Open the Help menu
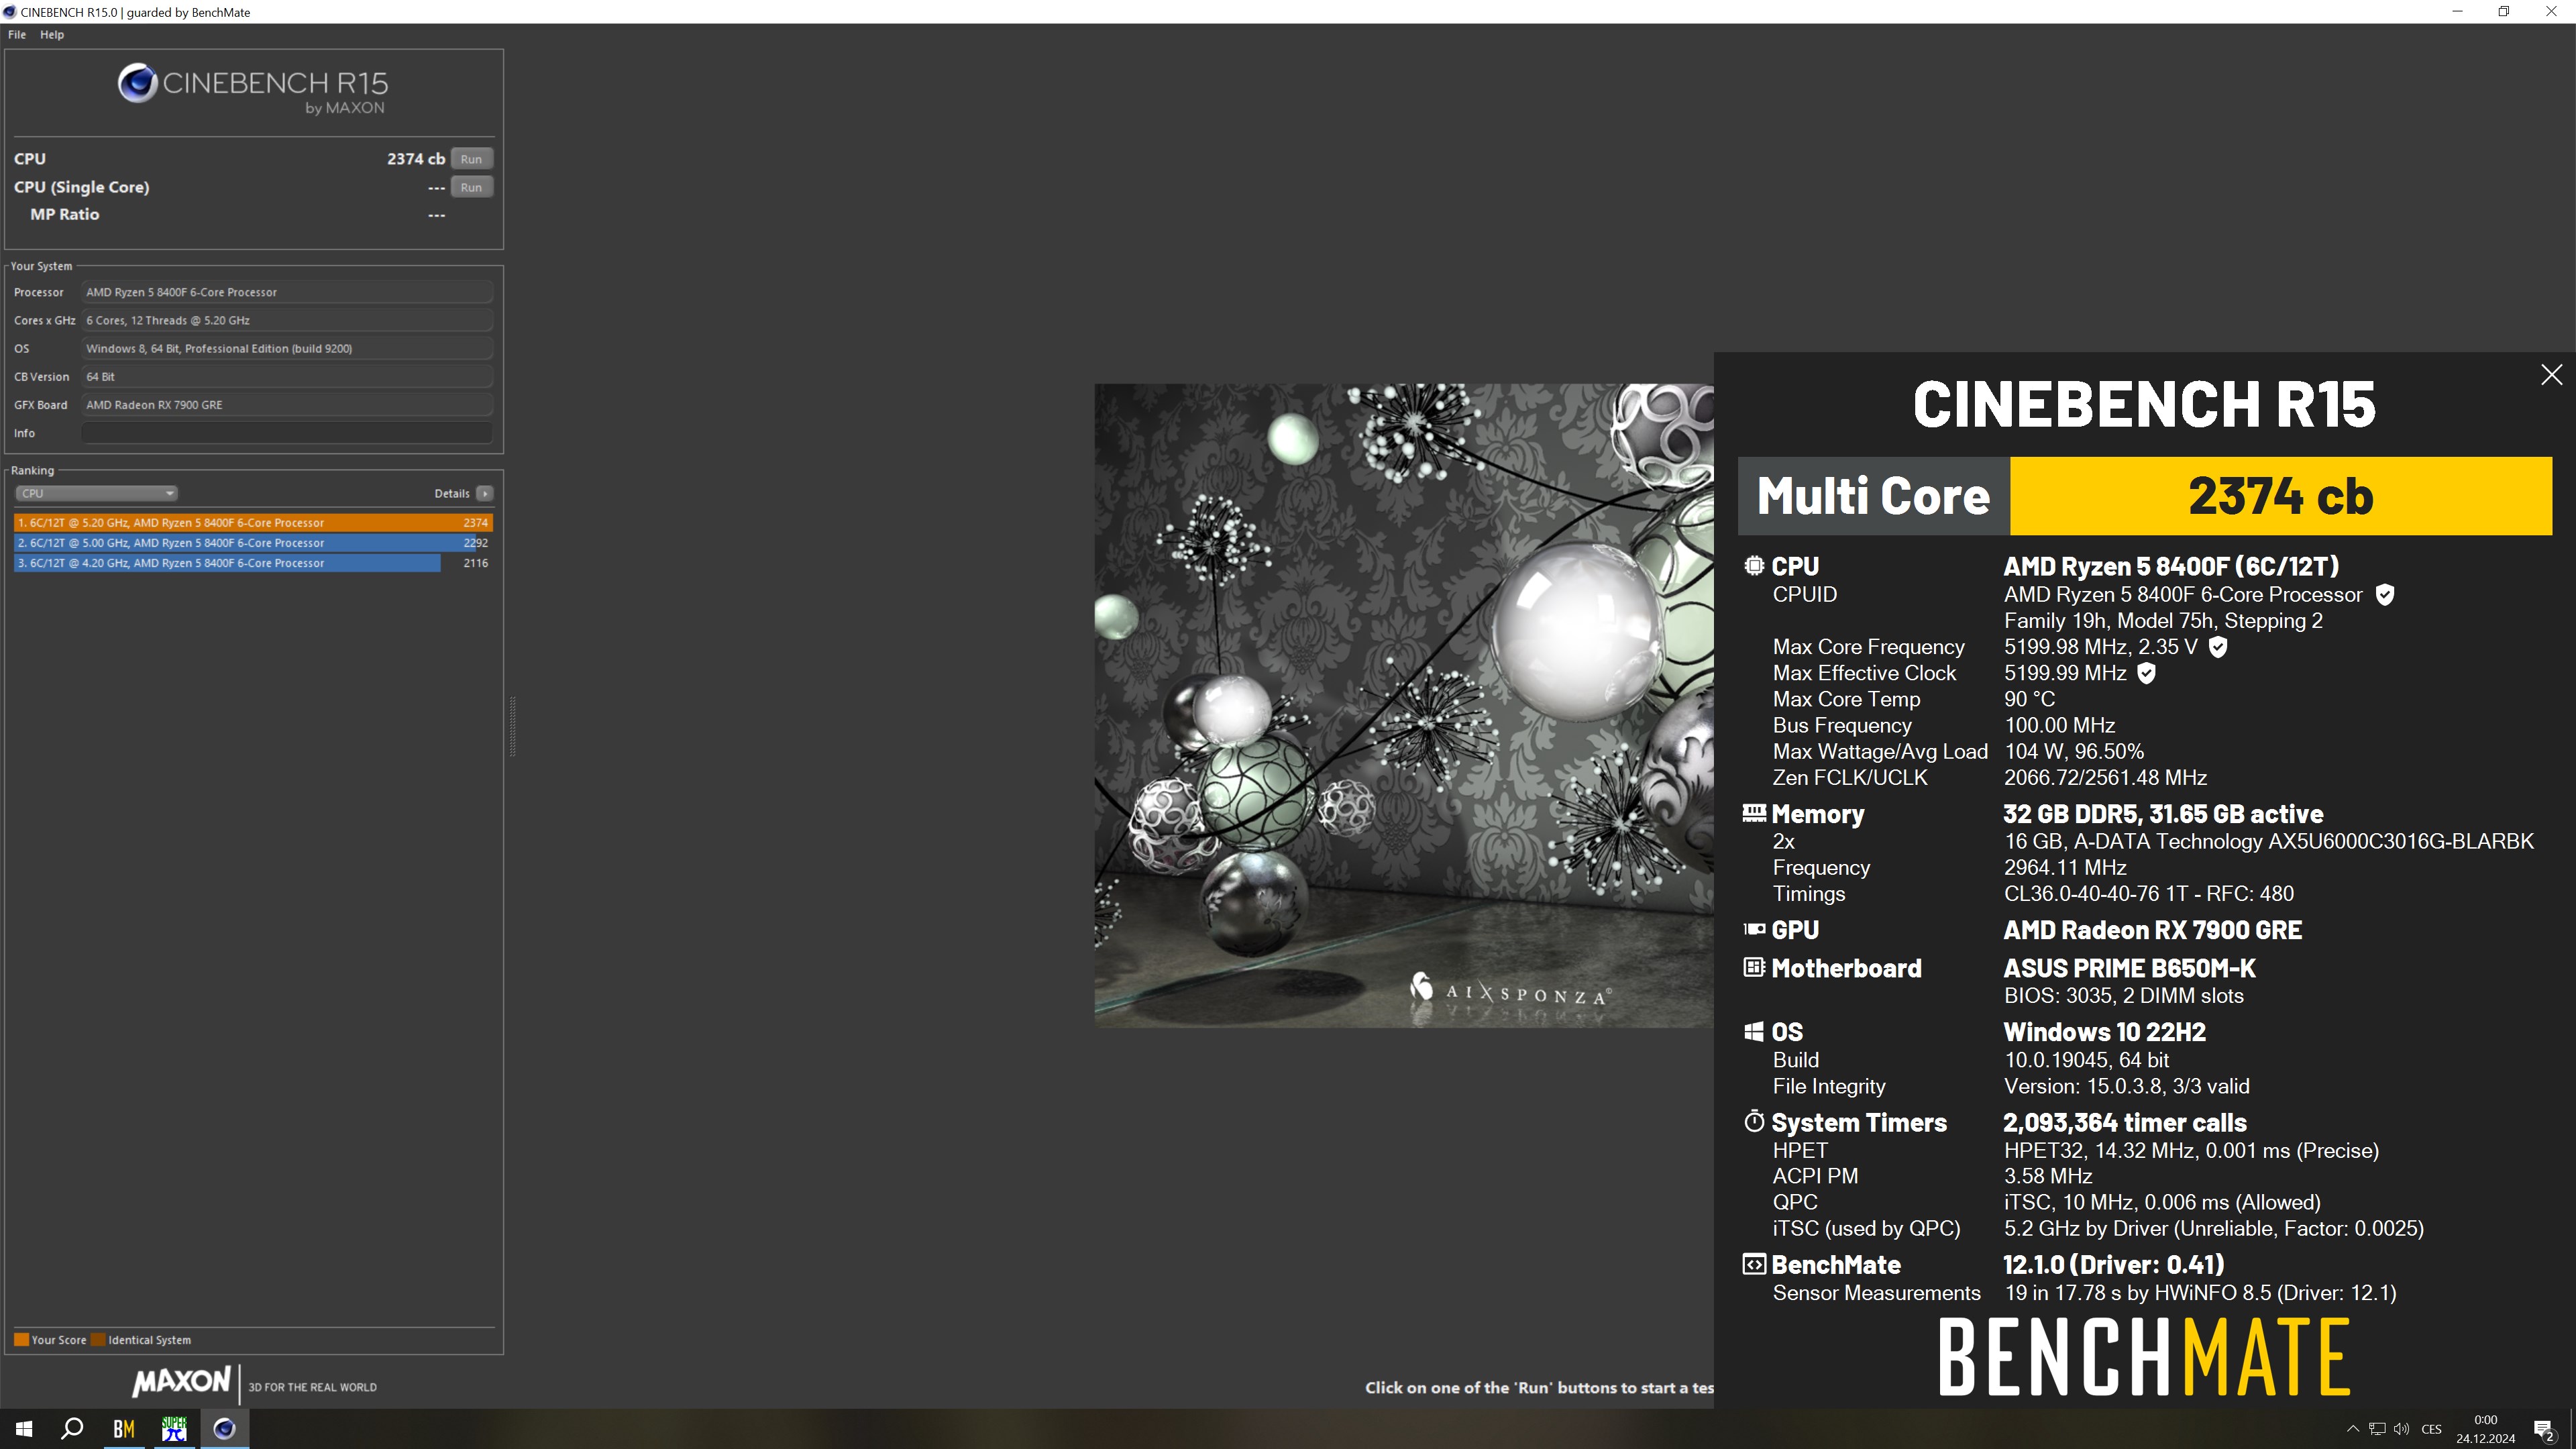 [52, 34]
